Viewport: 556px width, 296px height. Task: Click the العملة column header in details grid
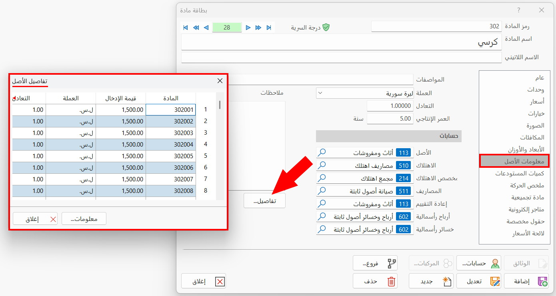71,98
